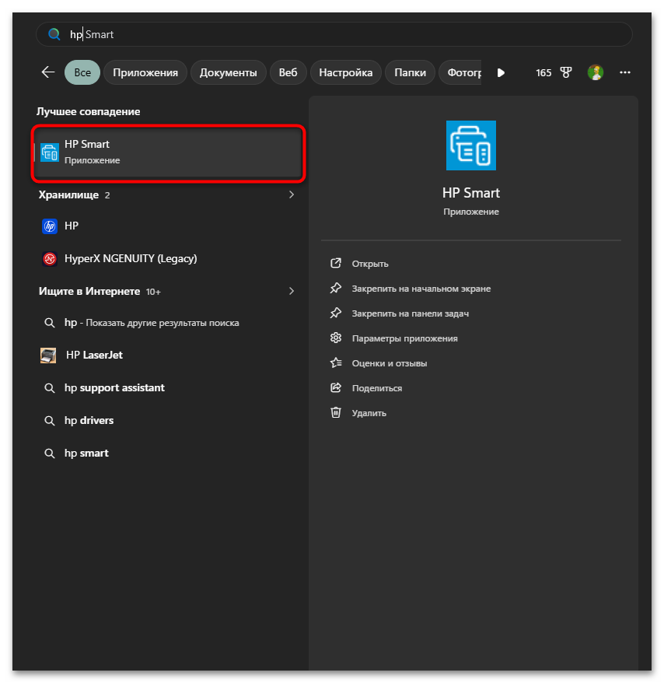Image resolution: width=664 pixels, height=683 pixels.
Task: Switch to the Документы filter tab
Action: coord(228,72)
